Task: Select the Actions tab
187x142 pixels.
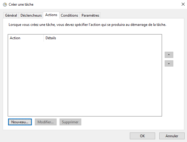Action: tap(51, 15)
